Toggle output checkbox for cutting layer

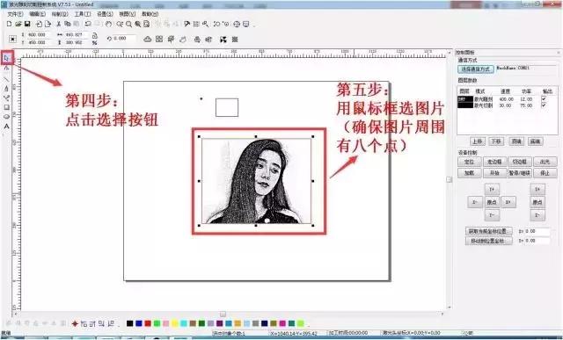click(x=544, y=105)
